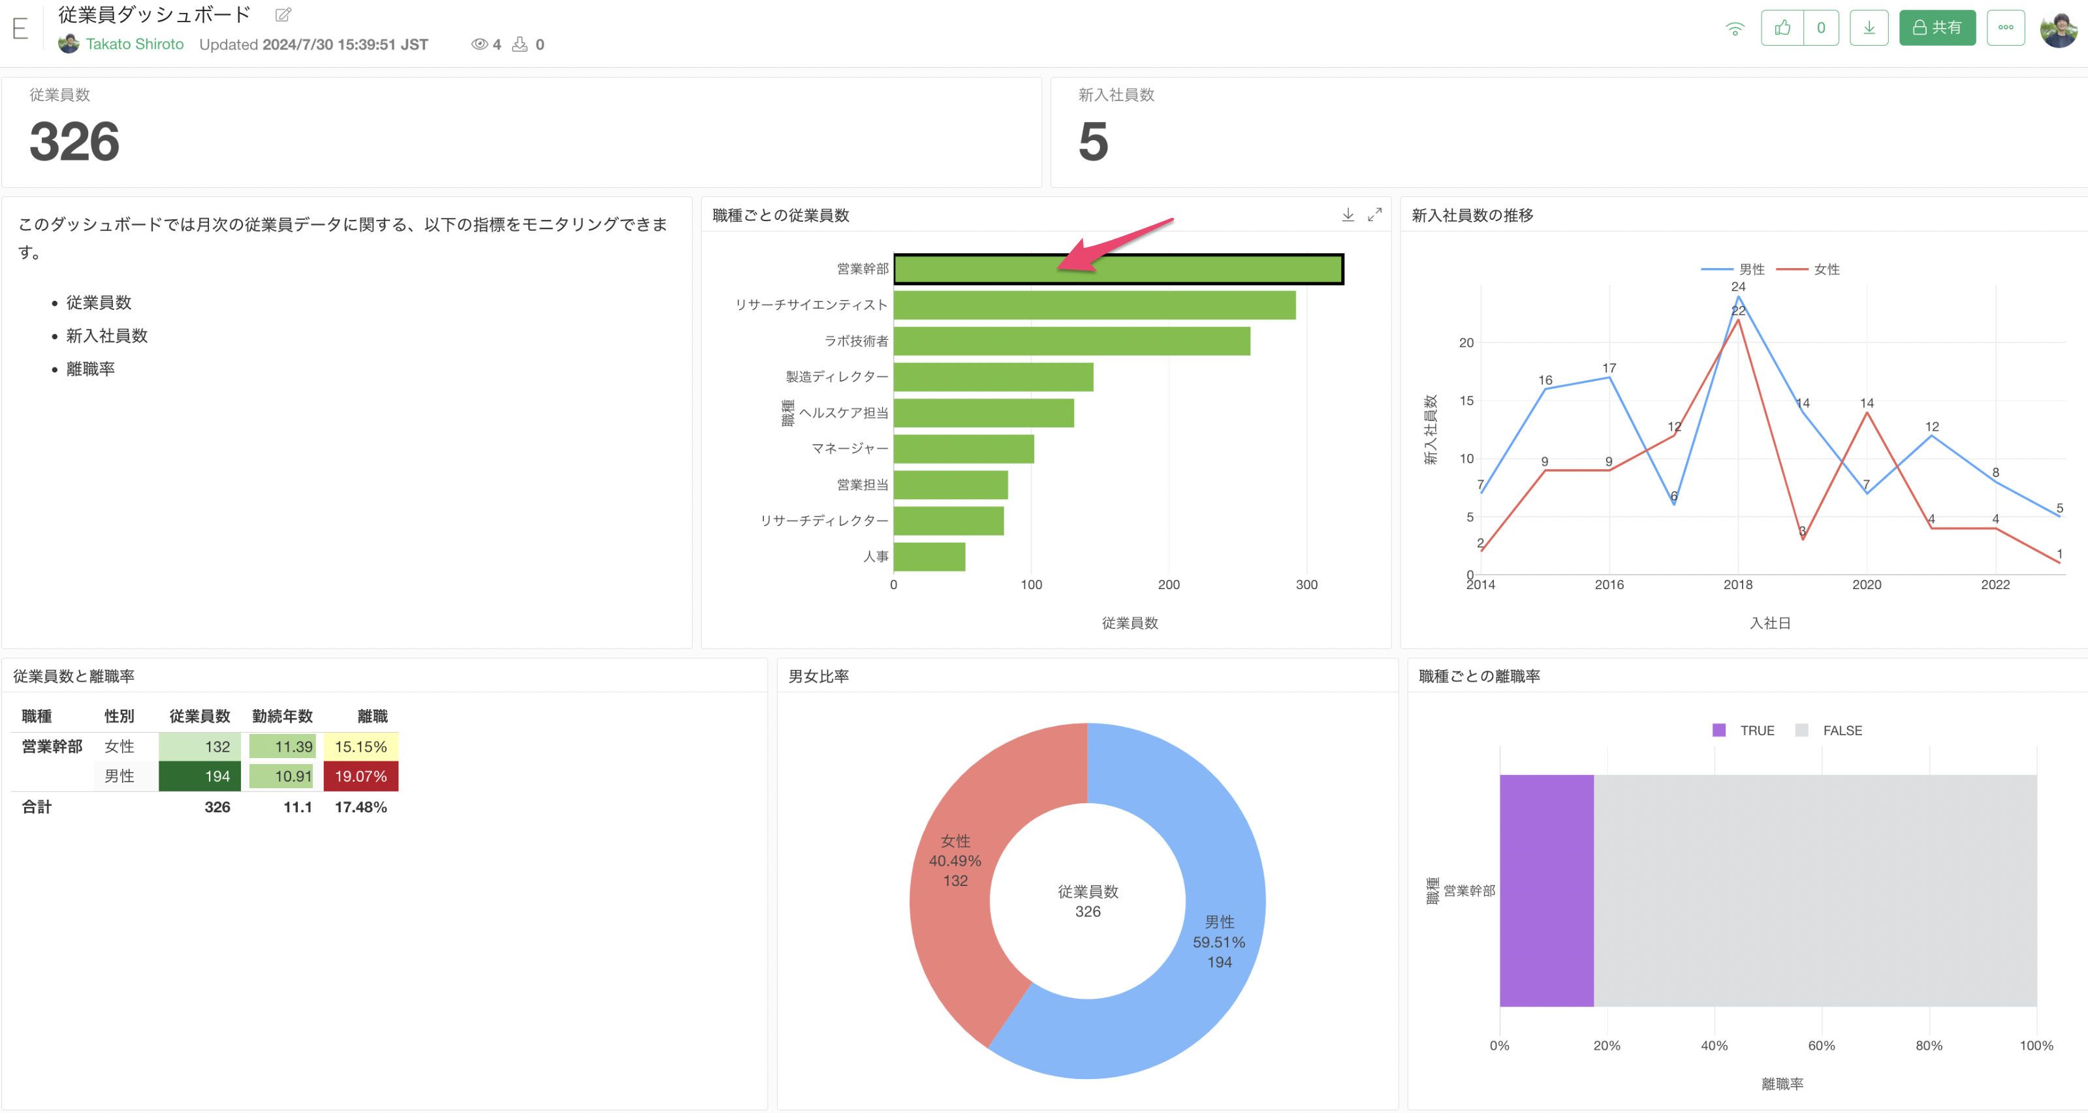The width and height of the screenshot is (2088, 1113).
Task: Click the 15.15% turnover cell
Action: (x=360, y=746)
